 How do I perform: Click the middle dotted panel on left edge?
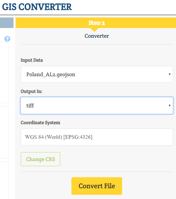[4, 132]
